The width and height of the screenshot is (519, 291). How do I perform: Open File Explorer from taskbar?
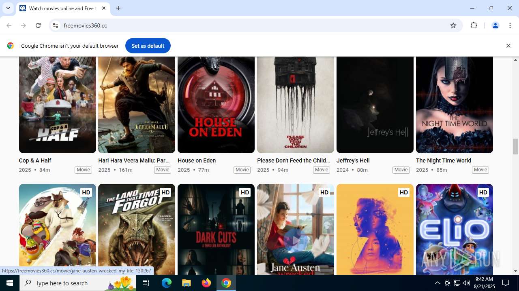[x=187, y=283]
